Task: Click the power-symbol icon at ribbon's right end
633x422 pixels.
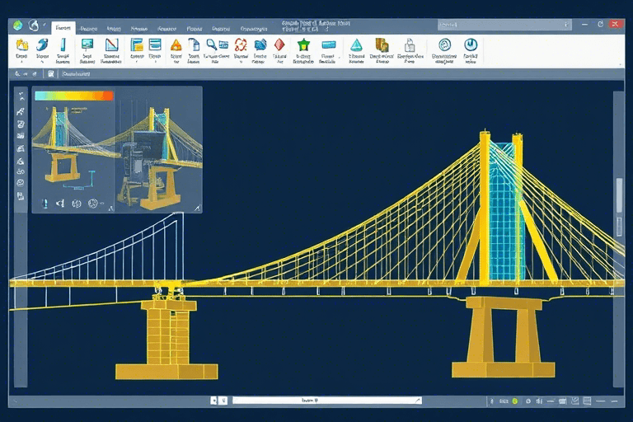Action: tap(471, 45)
